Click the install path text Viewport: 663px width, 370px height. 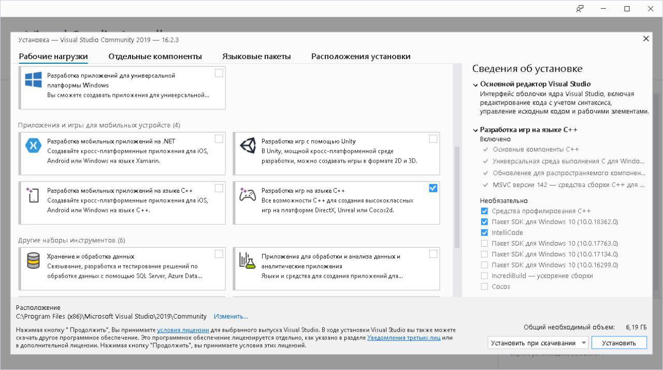coord(111,317)
